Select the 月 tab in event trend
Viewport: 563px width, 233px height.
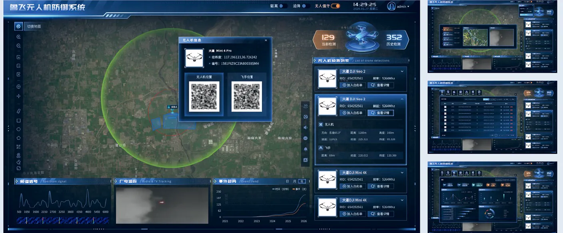(x=295, y=181)
